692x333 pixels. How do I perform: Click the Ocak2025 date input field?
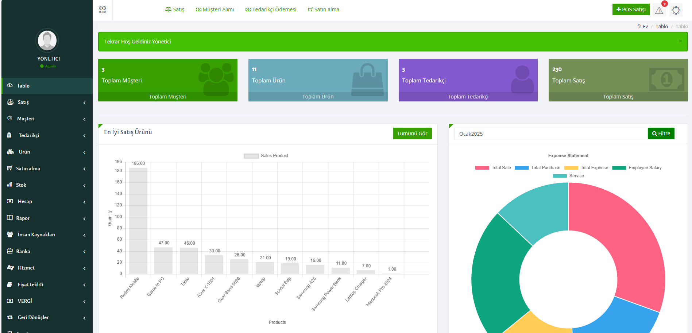[x=551, y=134]
